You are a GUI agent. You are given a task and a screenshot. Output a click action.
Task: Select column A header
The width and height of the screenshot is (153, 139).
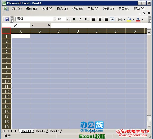point(21,31)
